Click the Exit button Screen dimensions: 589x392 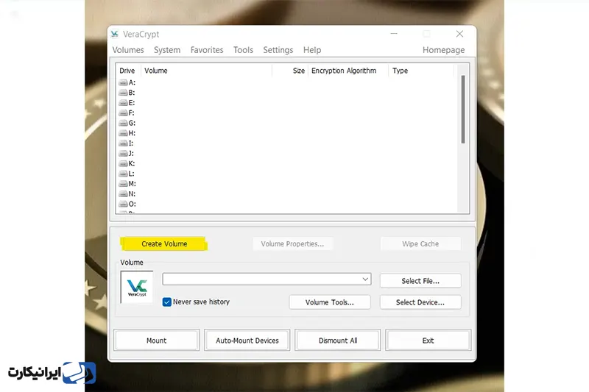[x=428, y=341]
